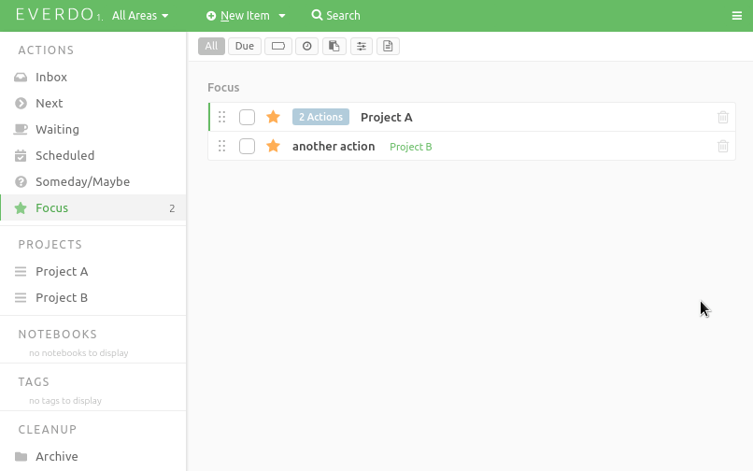Image resolution: width=753 pixels, height=471 pixels.
Task: Open the All Areas dropdown
Action: (x=140, y=16)
